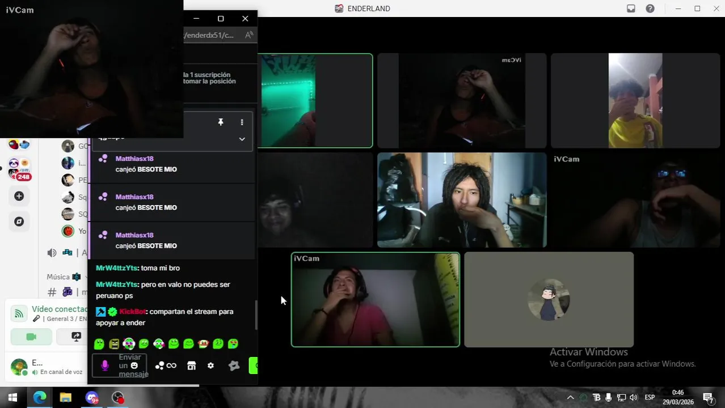Select the dark iVCam tile with glowing glasses

[x=635, y=200]
